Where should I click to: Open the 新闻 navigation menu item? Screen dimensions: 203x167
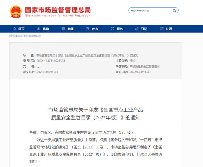[x=70, y=29]
